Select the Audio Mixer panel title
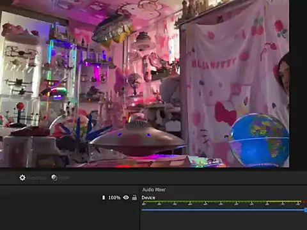307x230 pixels. [154, 190]
